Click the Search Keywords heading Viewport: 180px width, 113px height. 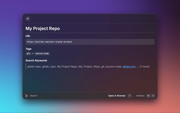click(x=36, y=60)
